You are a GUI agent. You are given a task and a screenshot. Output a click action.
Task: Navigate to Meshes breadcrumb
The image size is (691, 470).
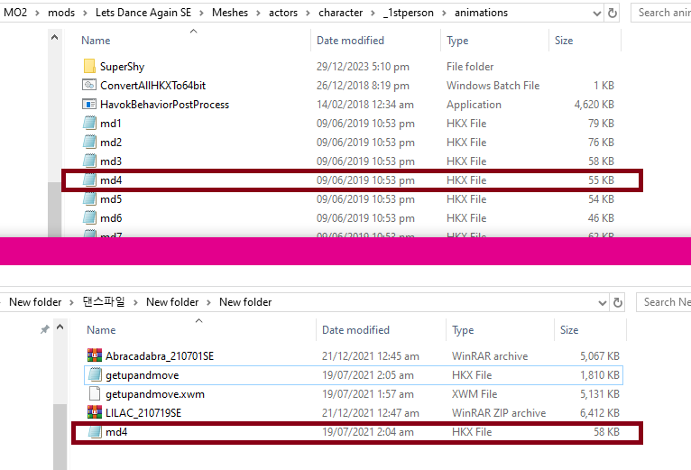(230, 13)
